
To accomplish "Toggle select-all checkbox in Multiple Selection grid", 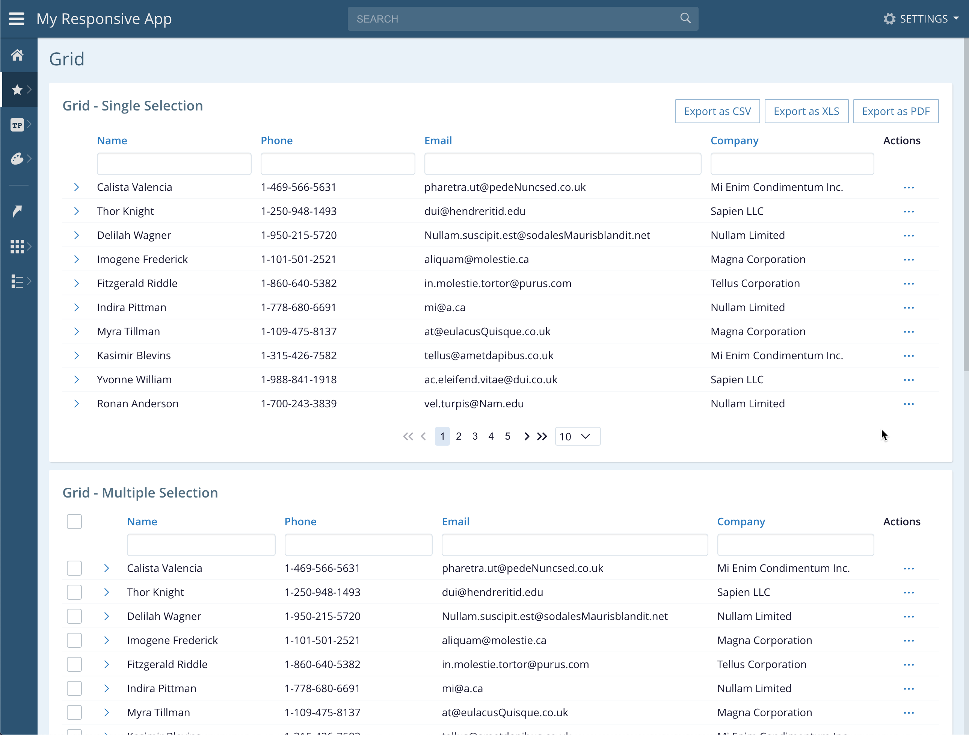I will coord(74,522).
